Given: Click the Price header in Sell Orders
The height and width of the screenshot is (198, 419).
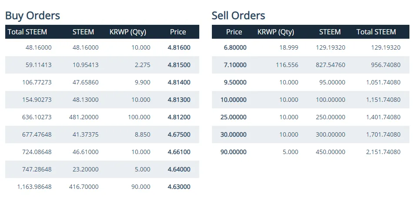Looking at the screenshot, I should point(234,32).
